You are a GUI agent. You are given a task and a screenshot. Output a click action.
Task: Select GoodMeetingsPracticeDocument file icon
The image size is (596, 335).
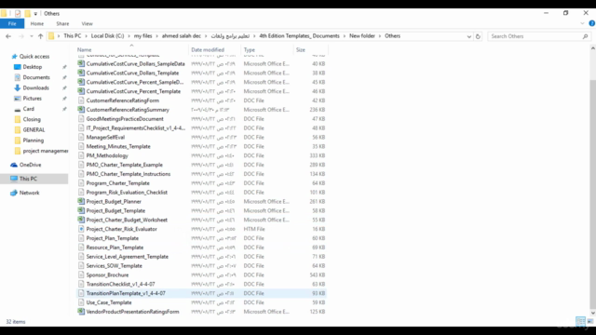pyautogui.click(x=81, y=118)
